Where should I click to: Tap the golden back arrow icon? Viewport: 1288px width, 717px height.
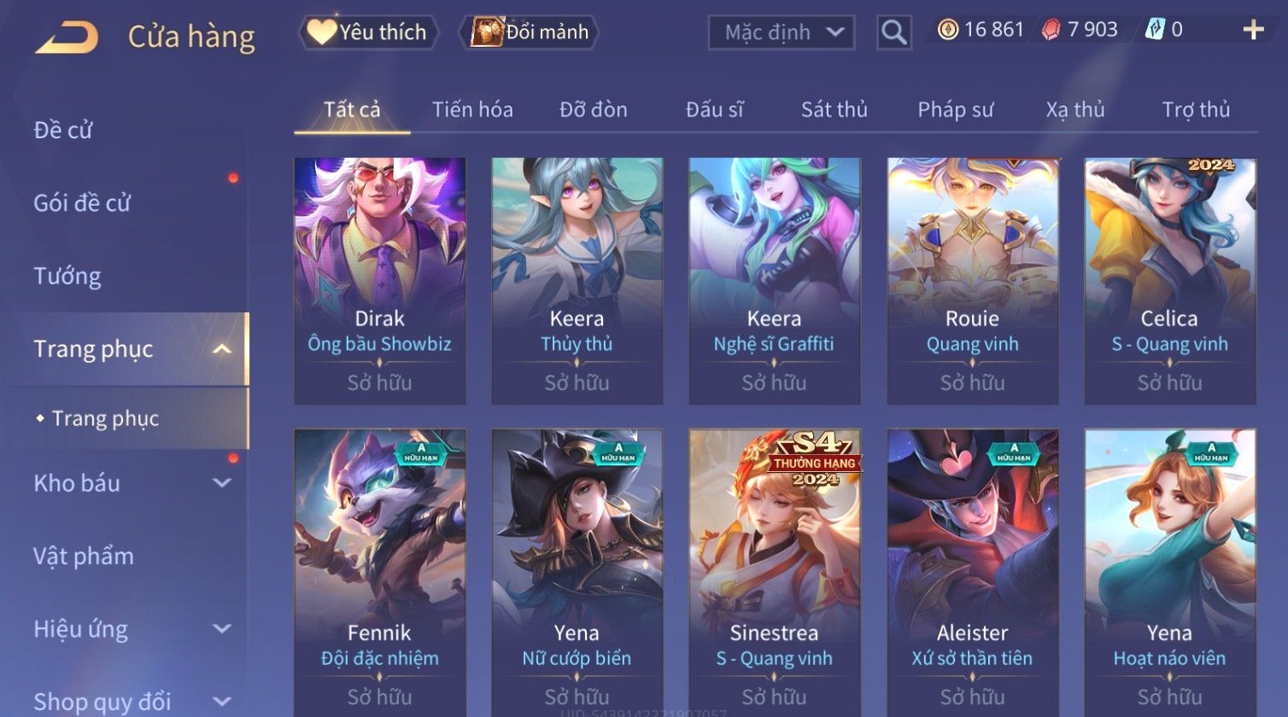click(67, 37)
